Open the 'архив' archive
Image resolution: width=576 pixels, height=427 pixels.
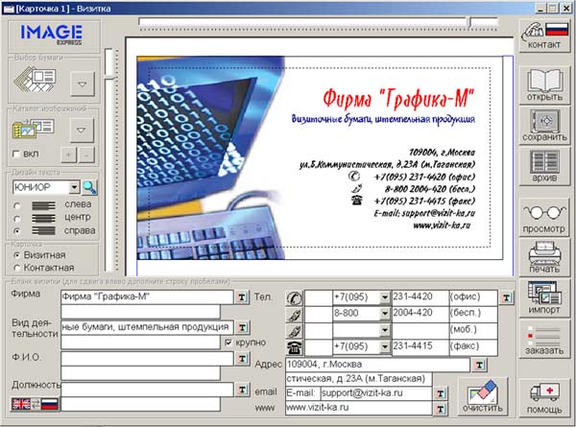click(x=544, y=166)
